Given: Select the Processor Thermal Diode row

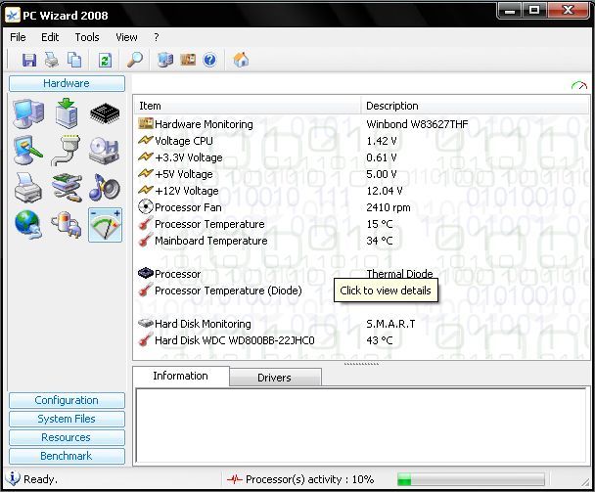Looking at the screenshot, I should coord(361,274).
